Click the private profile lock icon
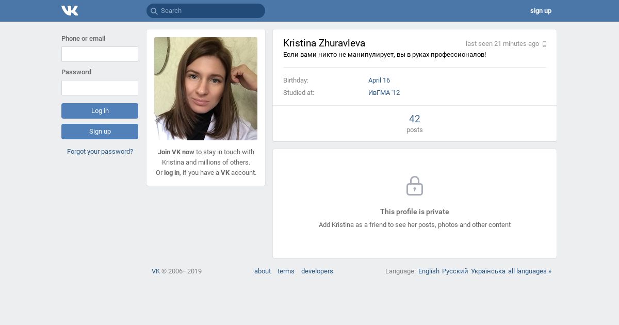This screenshot has height=325, width=619. point(414,186)
